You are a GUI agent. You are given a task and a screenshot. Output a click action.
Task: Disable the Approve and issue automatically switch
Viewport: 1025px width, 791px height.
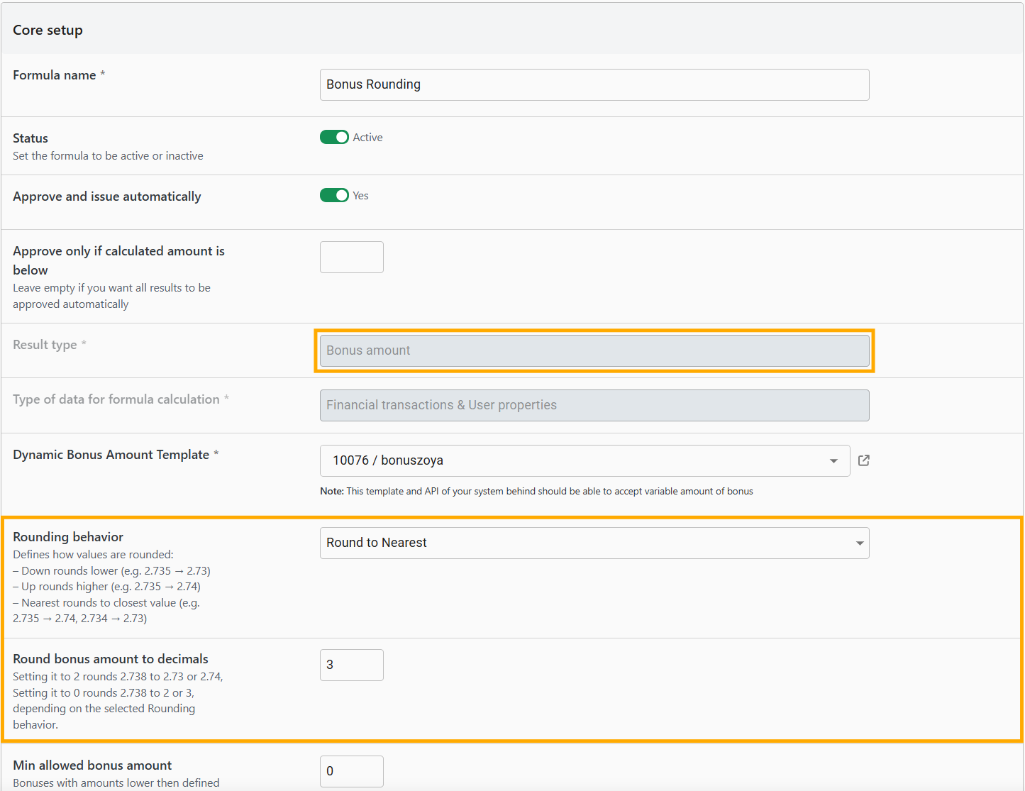tap(333, 195)
